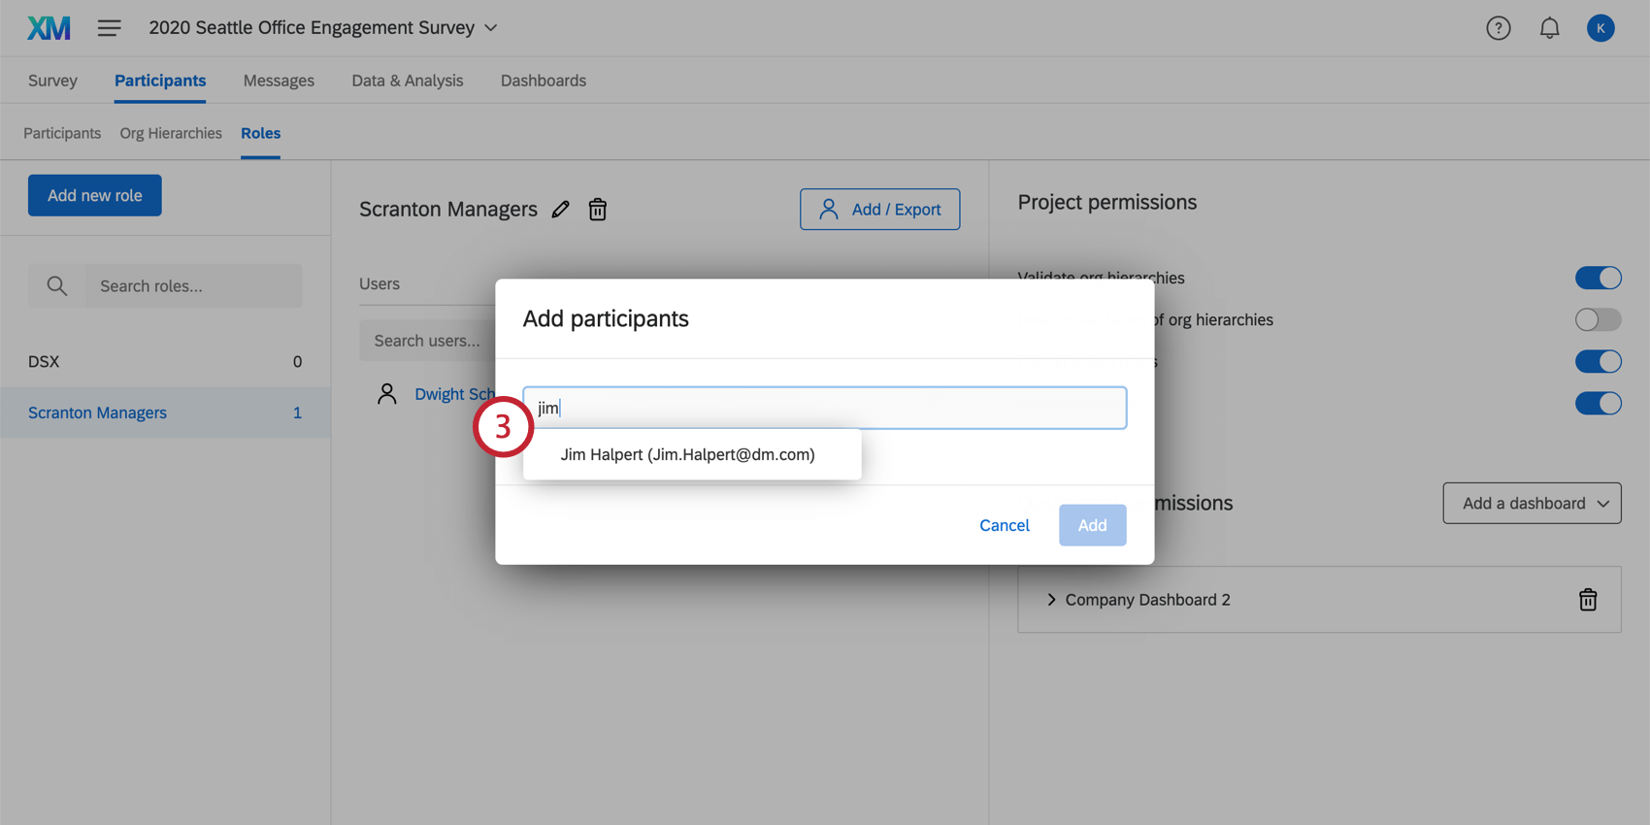This screenshot has width=1650, height=825.
Task: Go to the Org Hierarchies subtab
Action: [171, 133]
